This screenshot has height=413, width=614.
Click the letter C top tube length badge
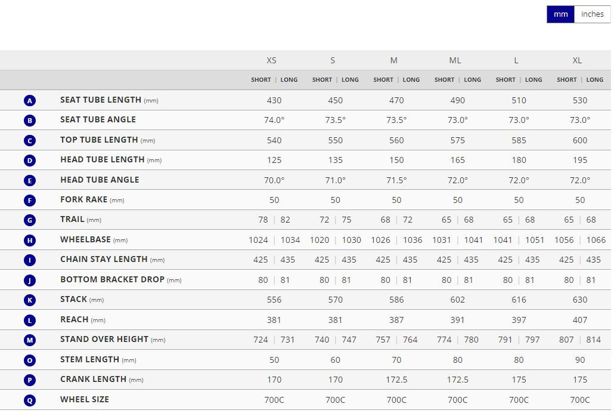tap(30, 141)
